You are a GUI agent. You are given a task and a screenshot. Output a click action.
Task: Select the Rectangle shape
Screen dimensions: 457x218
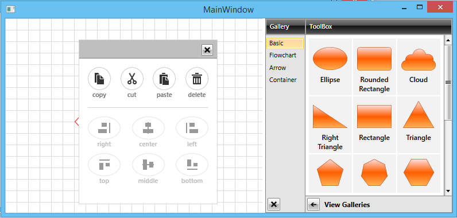pyautogui.click(x=374, y=124)
